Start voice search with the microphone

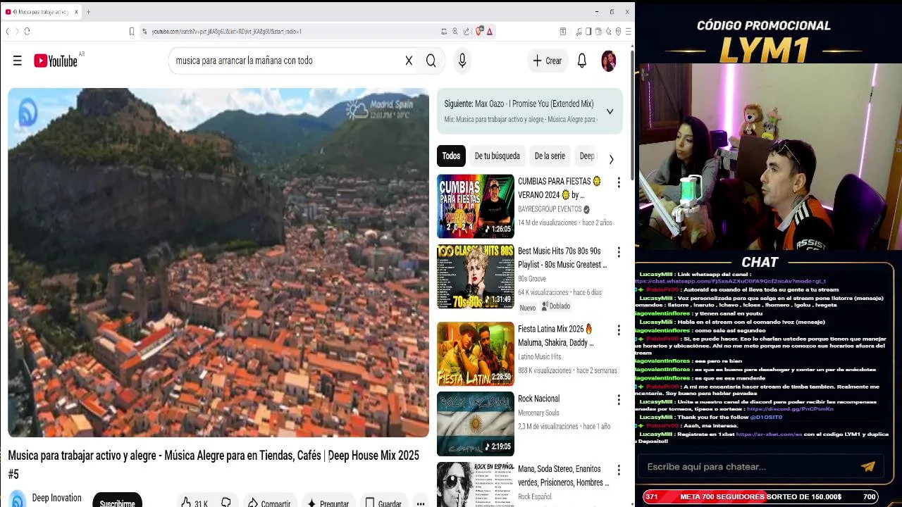462,61
